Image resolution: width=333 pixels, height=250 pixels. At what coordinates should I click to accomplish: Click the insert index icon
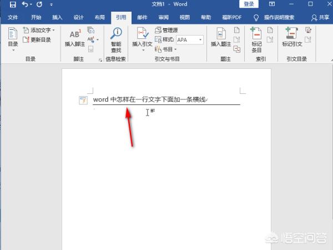[270, 30]
